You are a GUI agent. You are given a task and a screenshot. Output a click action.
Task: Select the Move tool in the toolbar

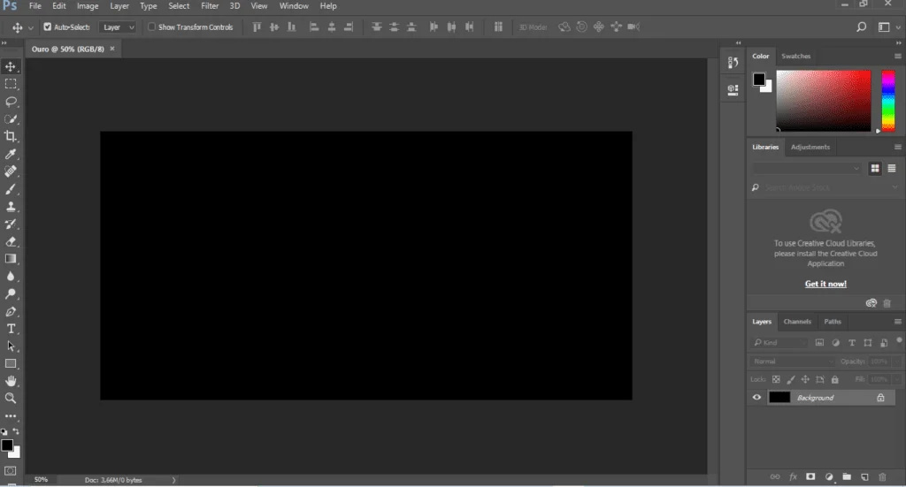[11, 66]
